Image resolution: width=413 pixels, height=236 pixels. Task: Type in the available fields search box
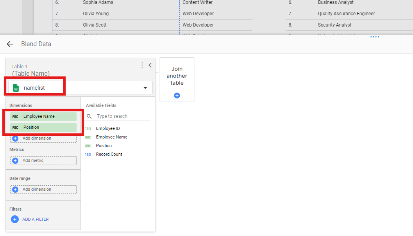pos(122,116)
